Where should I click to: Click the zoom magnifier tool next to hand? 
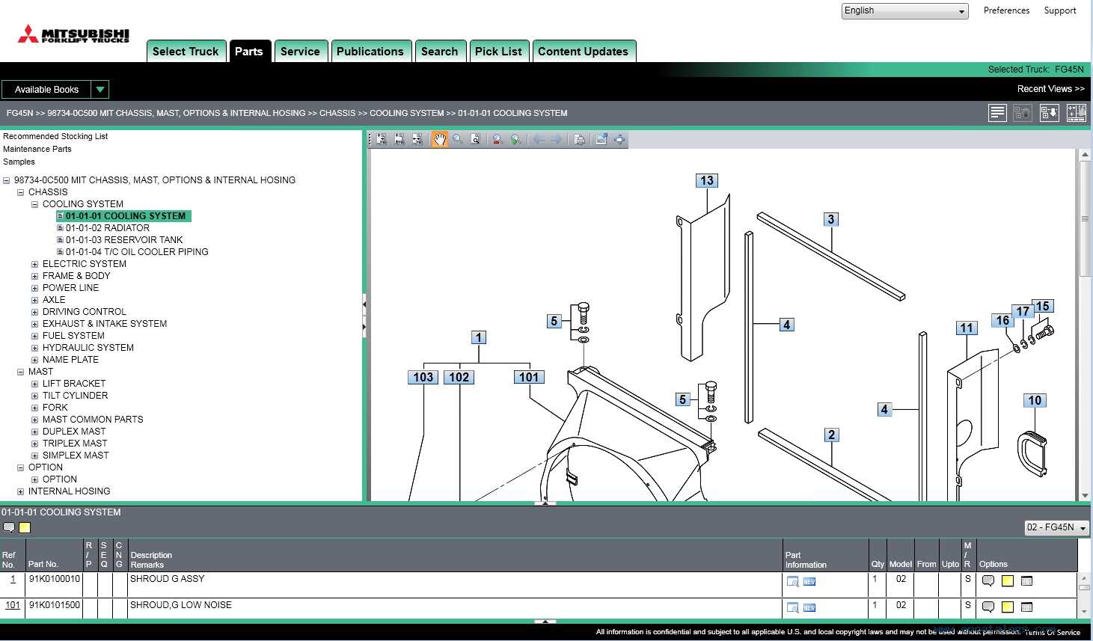457,139
